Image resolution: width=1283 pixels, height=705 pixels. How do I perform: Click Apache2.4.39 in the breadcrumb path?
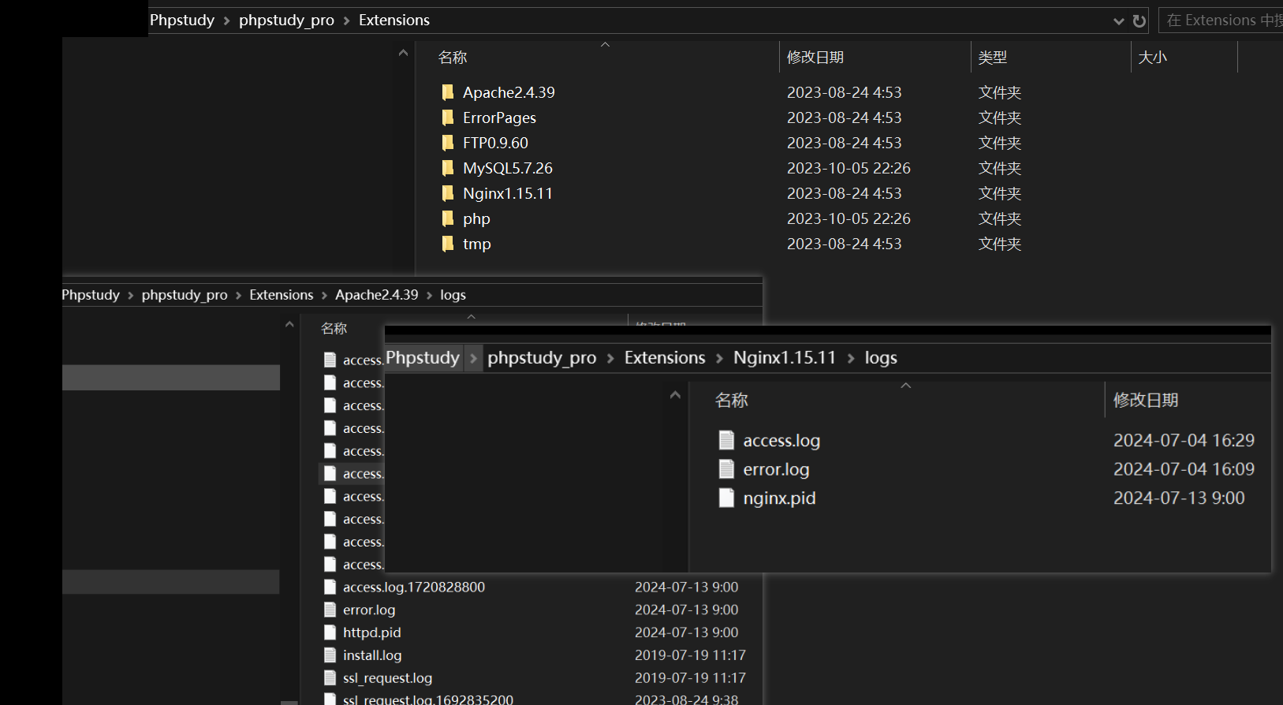377,295
